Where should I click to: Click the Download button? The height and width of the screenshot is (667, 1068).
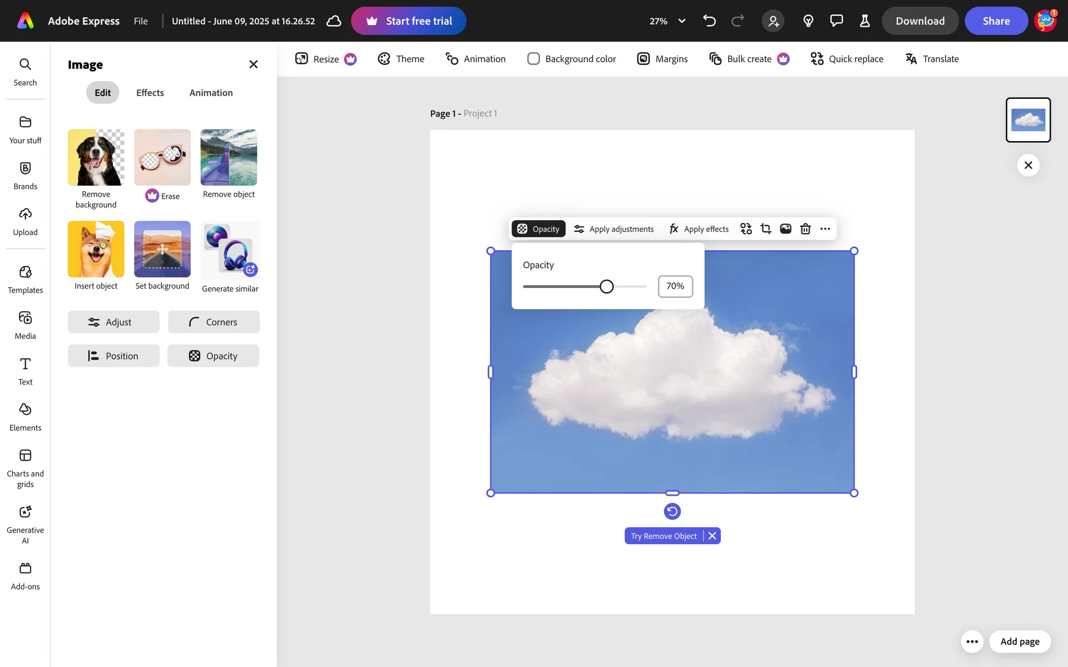coord(920,21)
